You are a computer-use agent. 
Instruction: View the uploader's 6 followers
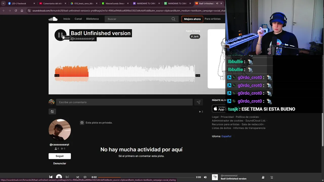click(57, 149)
